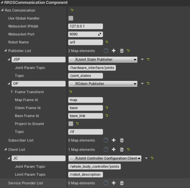Add element to Subscriber List

(114, 140)
